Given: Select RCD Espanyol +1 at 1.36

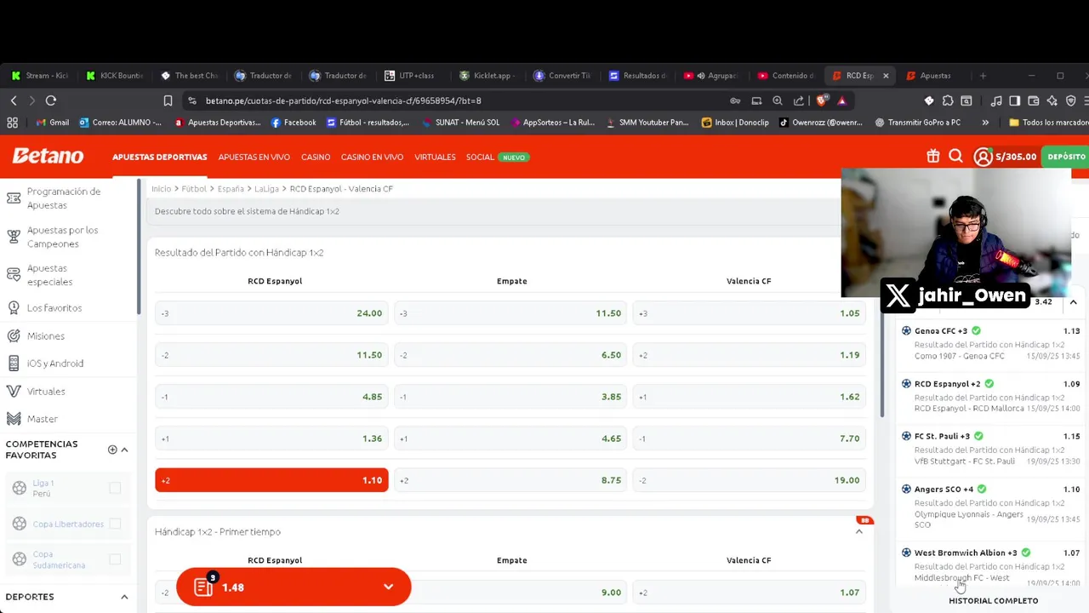Looking at the screenshot, I should 271,438.
